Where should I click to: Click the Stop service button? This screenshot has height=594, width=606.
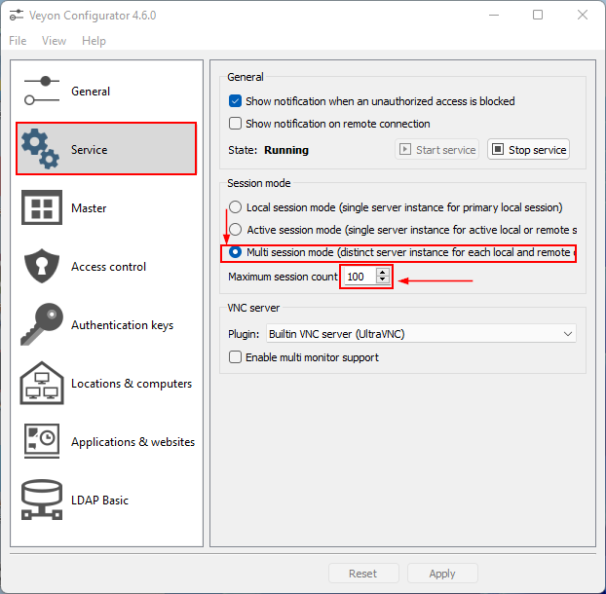[x=528, y=150]
